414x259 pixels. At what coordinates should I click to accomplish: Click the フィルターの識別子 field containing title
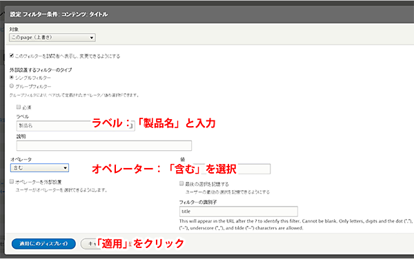pyautogui.click(x=239, y=211)
